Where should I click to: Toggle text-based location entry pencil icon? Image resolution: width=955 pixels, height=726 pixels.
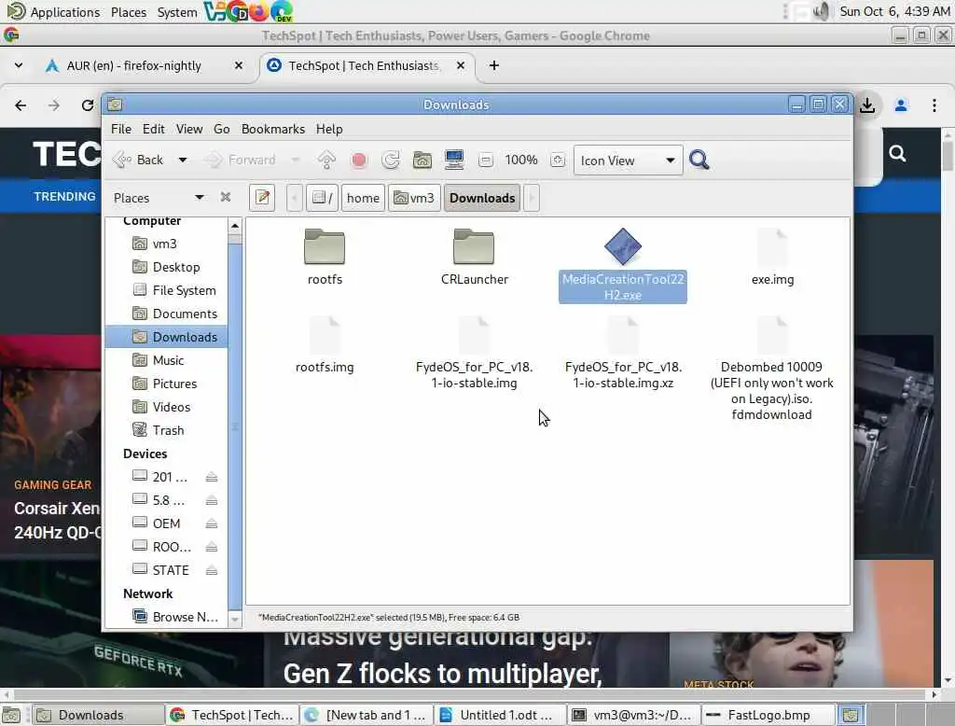click(262, 198)
